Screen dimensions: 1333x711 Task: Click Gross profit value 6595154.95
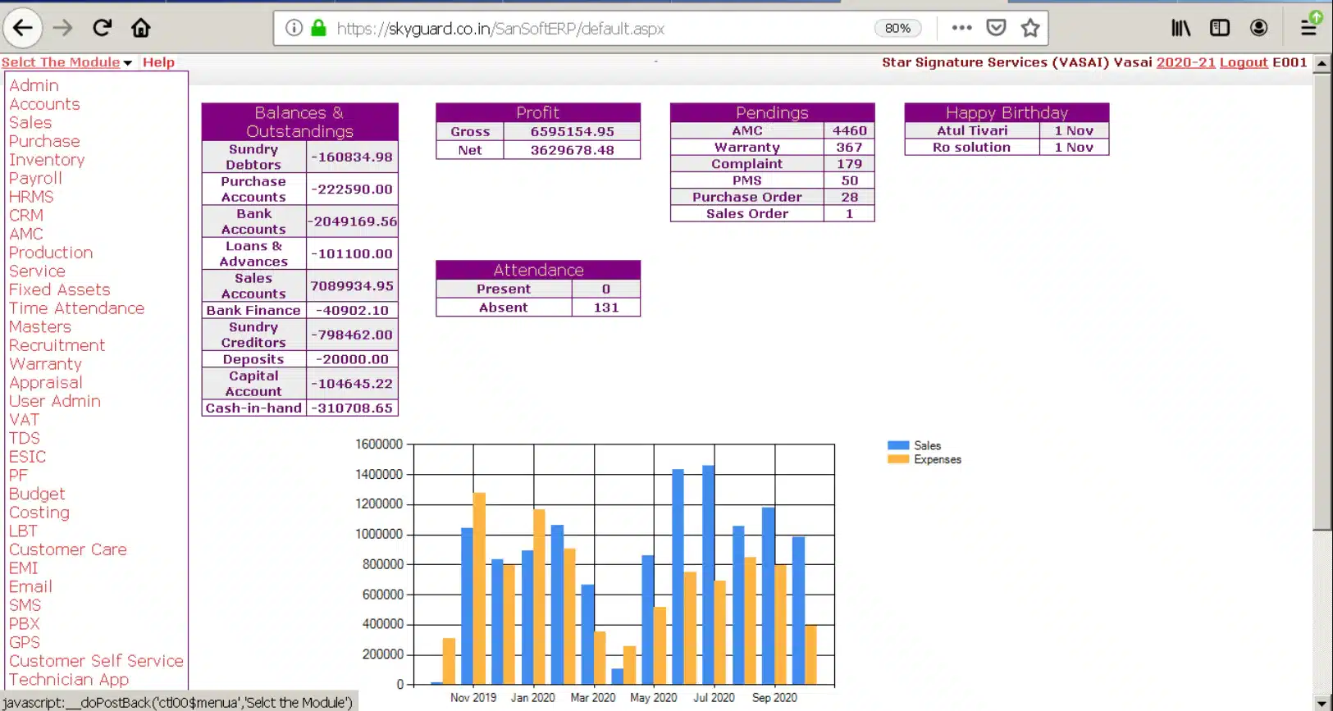tap(572, 131)
